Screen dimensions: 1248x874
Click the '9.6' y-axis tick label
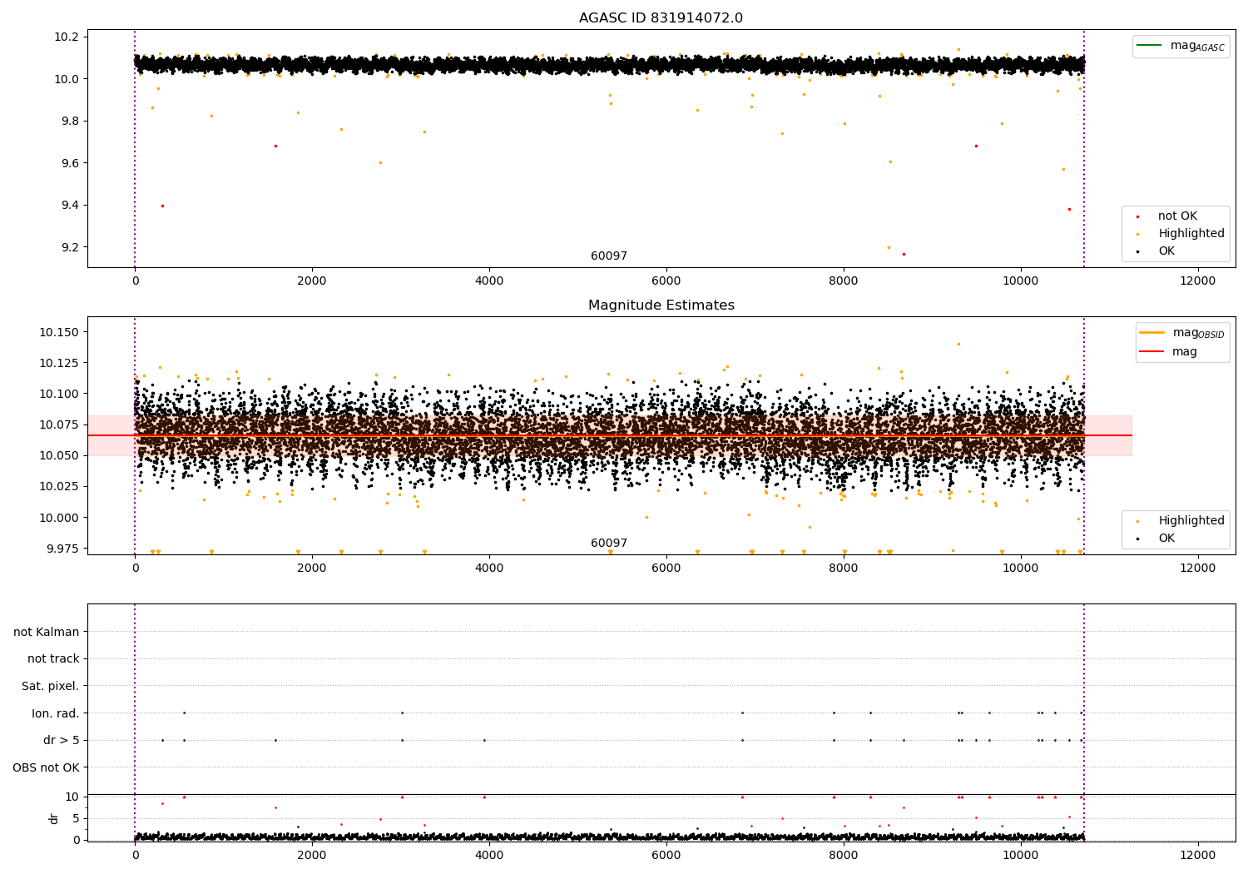(x=71, y=164)
